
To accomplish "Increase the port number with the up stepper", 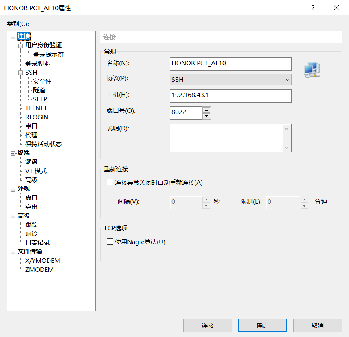I will pos(207,110).
